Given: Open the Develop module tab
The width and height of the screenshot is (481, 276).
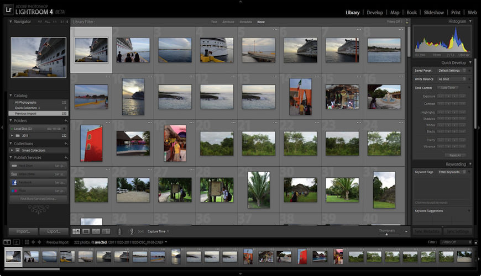Looking at the screenshot, I should tap(374, 12).
